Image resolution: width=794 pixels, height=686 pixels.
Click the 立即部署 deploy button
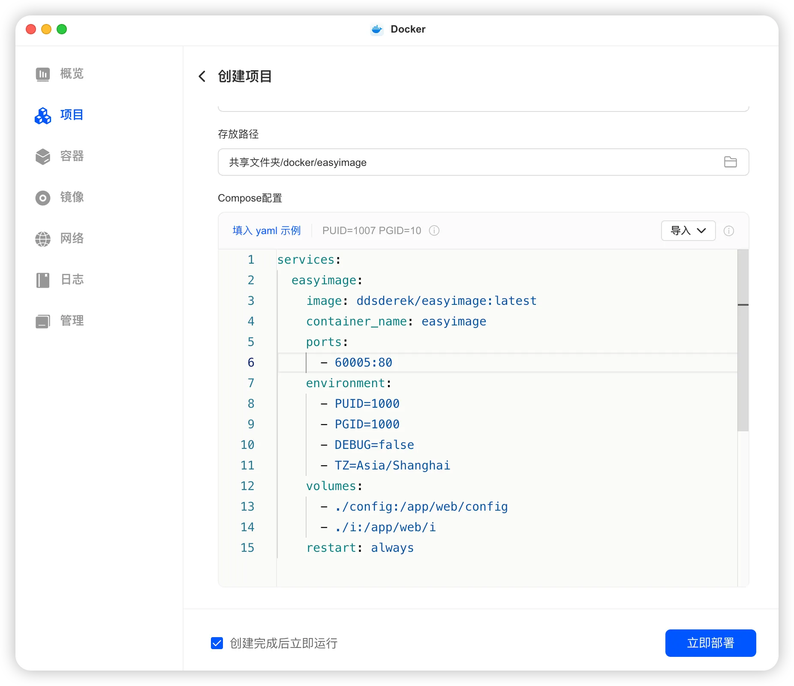710,643
